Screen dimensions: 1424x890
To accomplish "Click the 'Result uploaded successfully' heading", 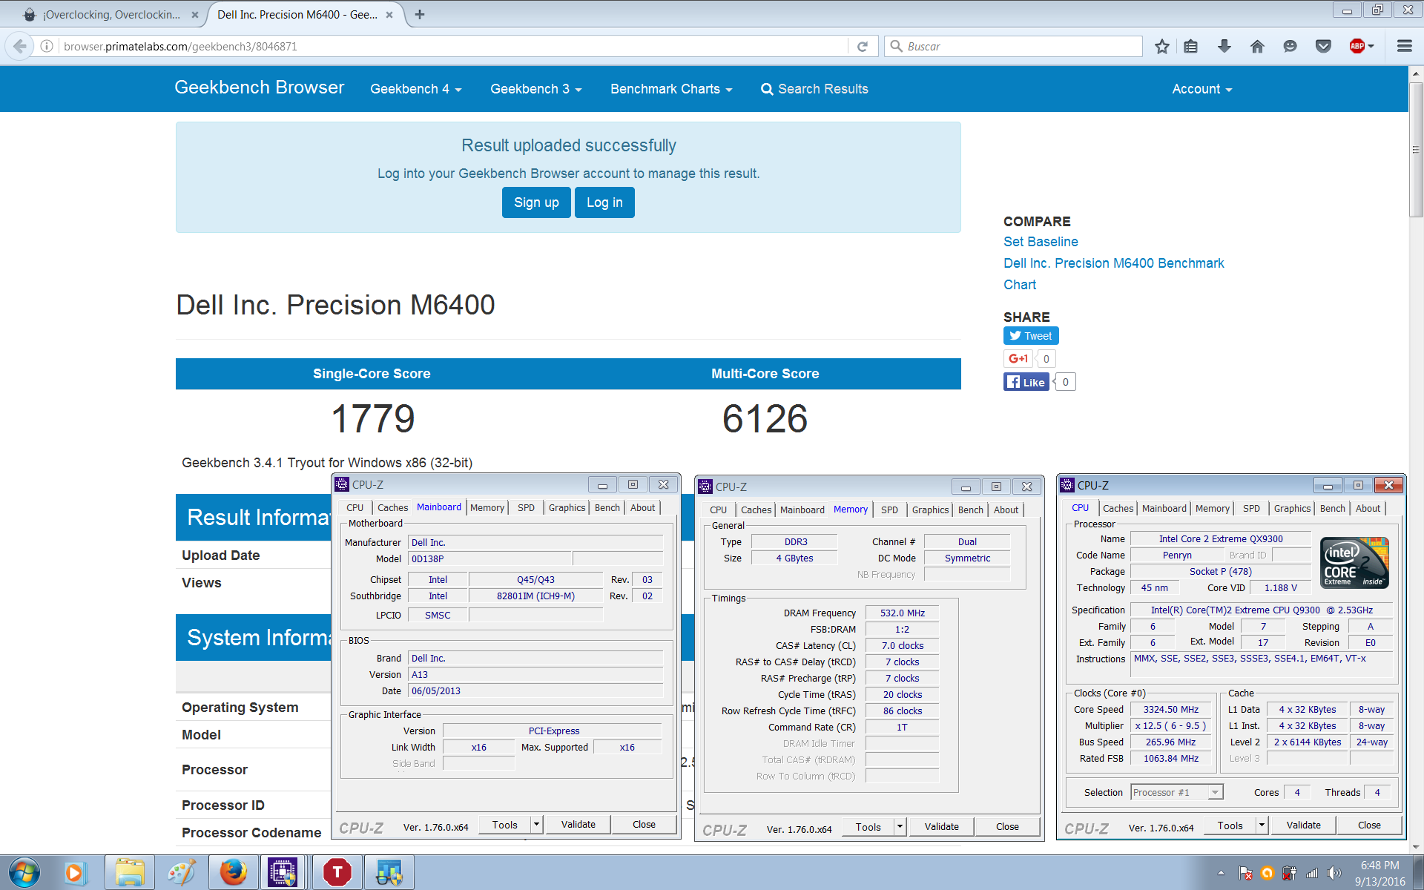I will [x=569, y=145].
